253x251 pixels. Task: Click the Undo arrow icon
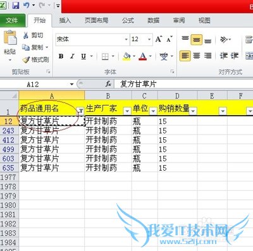pos(27,5)
